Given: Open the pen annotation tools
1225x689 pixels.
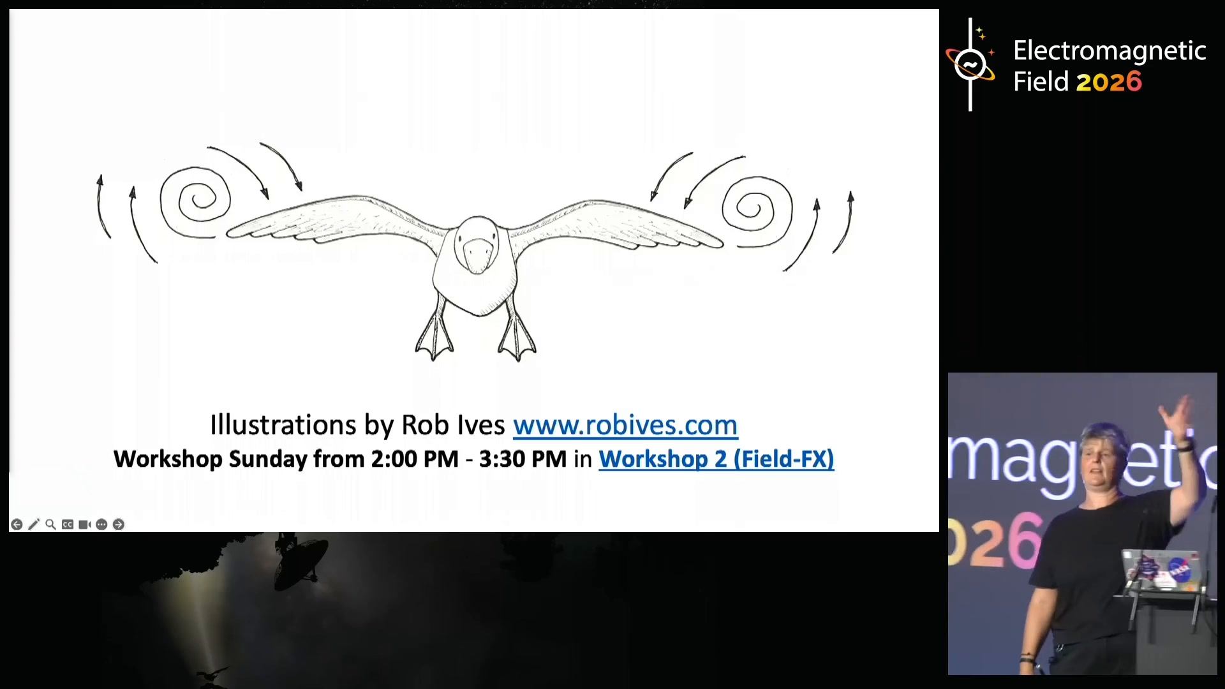Looking at the screenshot, I should click(x=34, y=524).
